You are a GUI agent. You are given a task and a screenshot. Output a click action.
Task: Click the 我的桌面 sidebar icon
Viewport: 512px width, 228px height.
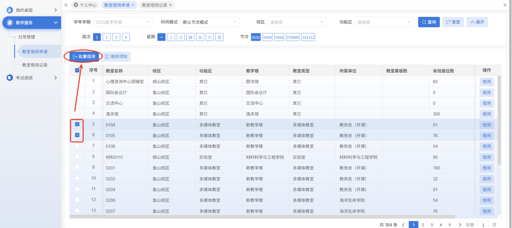(10, 10)
